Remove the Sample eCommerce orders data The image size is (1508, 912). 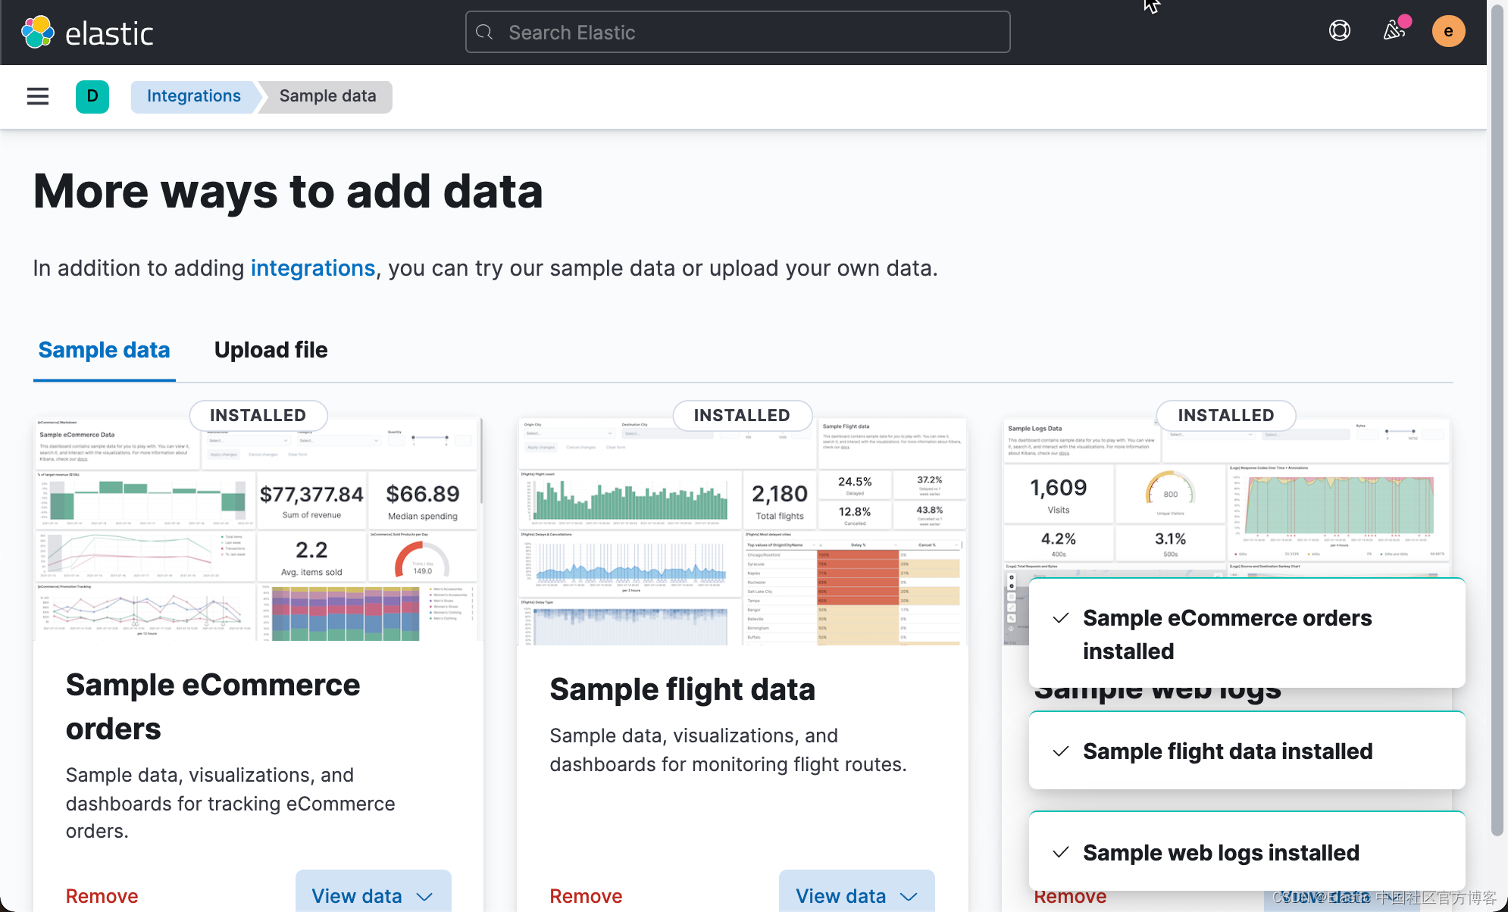(x=102, y=896)
